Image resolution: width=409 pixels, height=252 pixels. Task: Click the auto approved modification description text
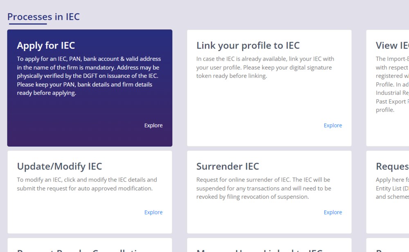pyautogui.click(x=87, y=184)
